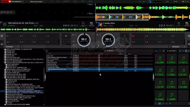Image resolution: width=190 pixels, height=107 pixels.
Task: Open deck 1 waveform bars icon
Action: pyautogui.click(x=2, y=44)
